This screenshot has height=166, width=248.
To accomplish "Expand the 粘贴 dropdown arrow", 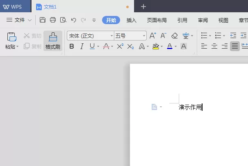I will click(x=17, y=47).
